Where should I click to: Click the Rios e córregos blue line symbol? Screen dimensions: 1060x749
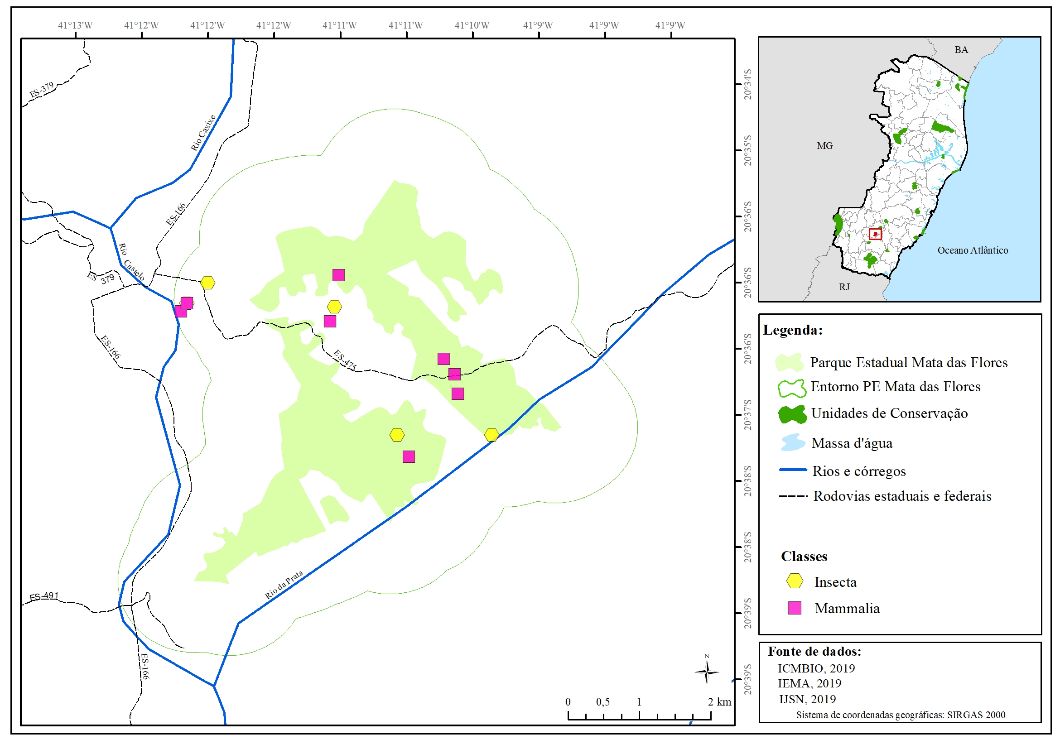793,470
